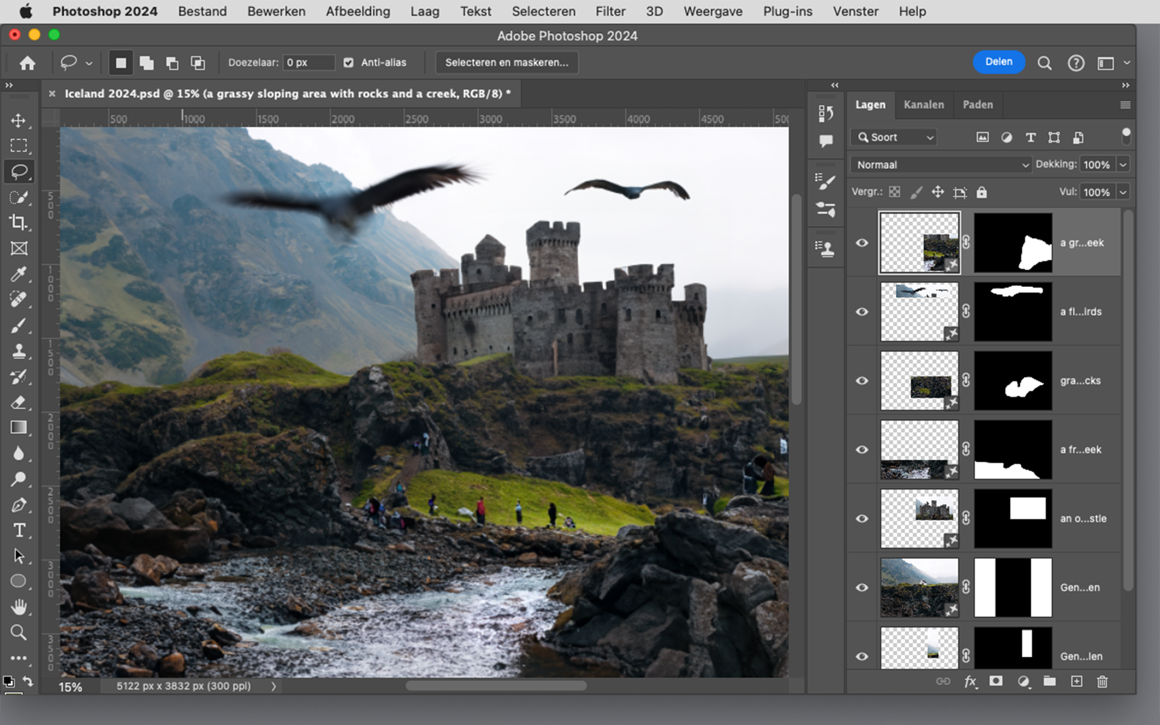This screenshot has width=1160, height=725.
Task: Select the Crop tool
Action: [18, 222]
